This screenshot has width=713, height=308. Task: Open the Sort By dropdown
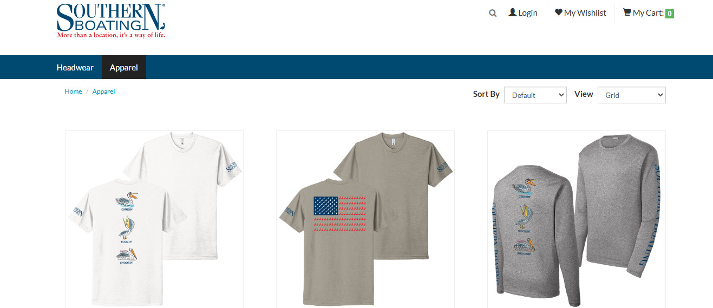[535, 95]
